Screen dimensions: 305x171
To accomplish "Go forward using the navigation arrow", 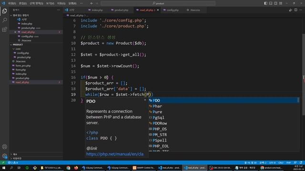I will [97, 3].
